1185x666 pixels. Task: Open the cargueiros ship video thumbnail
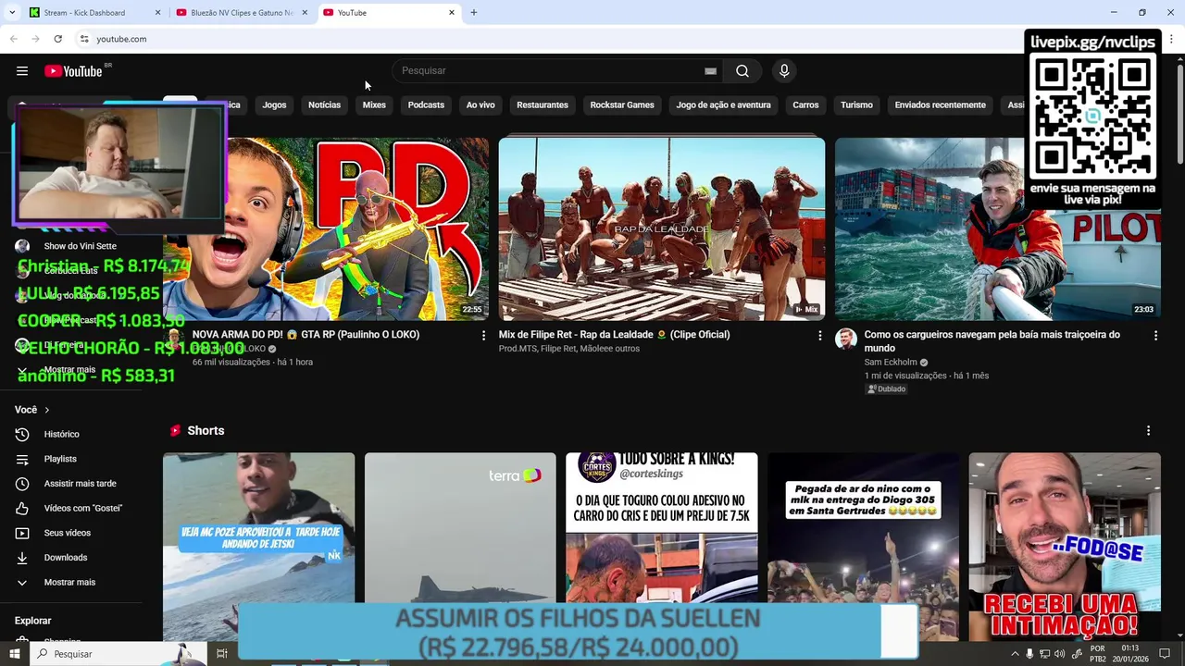(997, 229)
